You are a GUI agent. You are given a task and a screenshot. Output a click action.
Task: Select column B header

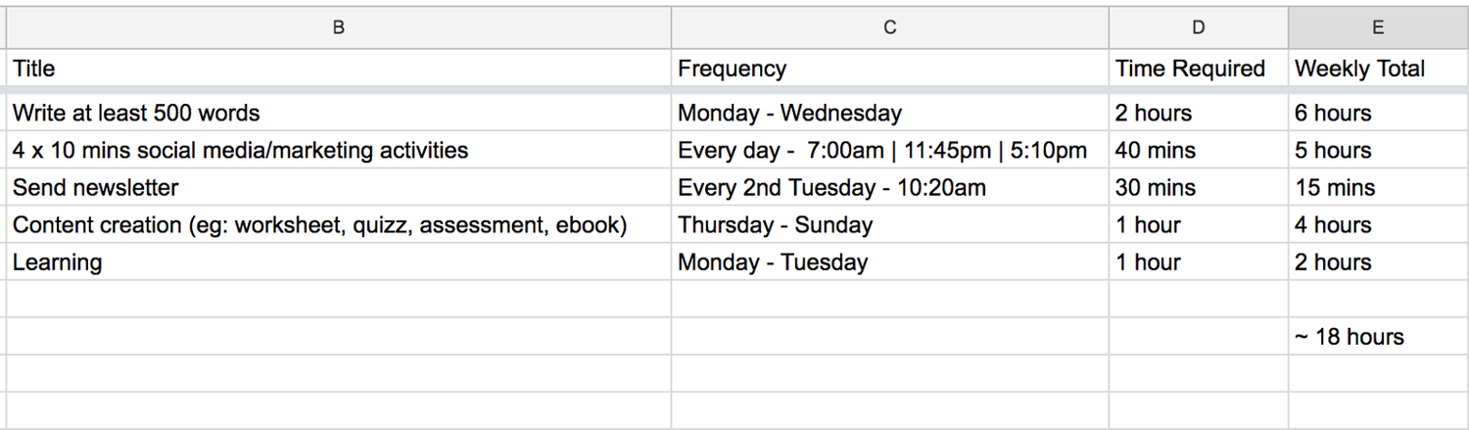(x=339, y=27)
